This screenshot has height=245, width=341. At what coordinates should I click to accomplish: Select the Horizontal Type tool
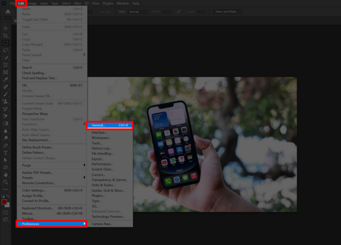(5, 153)
